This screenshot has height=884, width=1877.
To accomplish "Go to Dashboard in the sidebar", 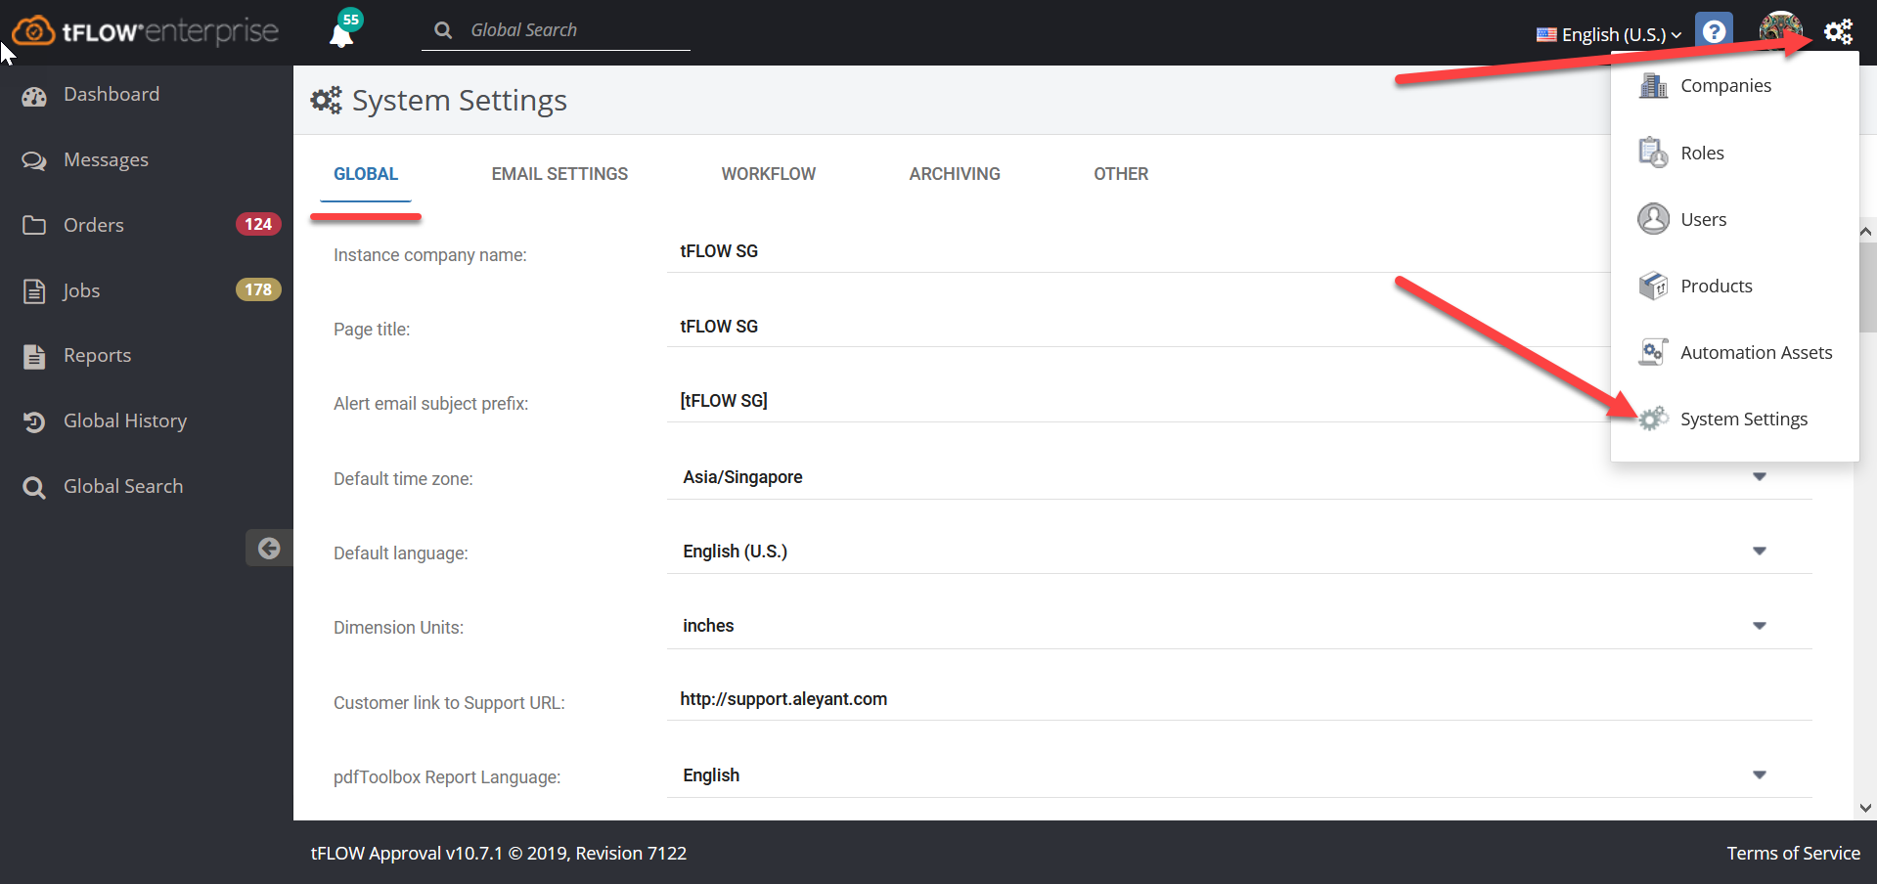I will [112, 95].
